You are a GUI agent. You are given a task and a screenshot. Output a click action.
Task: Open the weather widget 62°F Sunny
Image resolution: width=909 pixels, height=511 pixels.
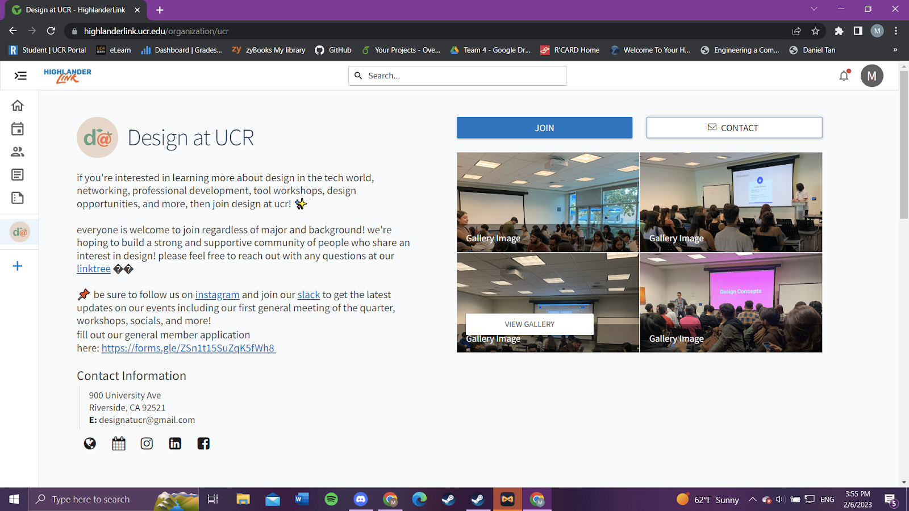point(708,500)
